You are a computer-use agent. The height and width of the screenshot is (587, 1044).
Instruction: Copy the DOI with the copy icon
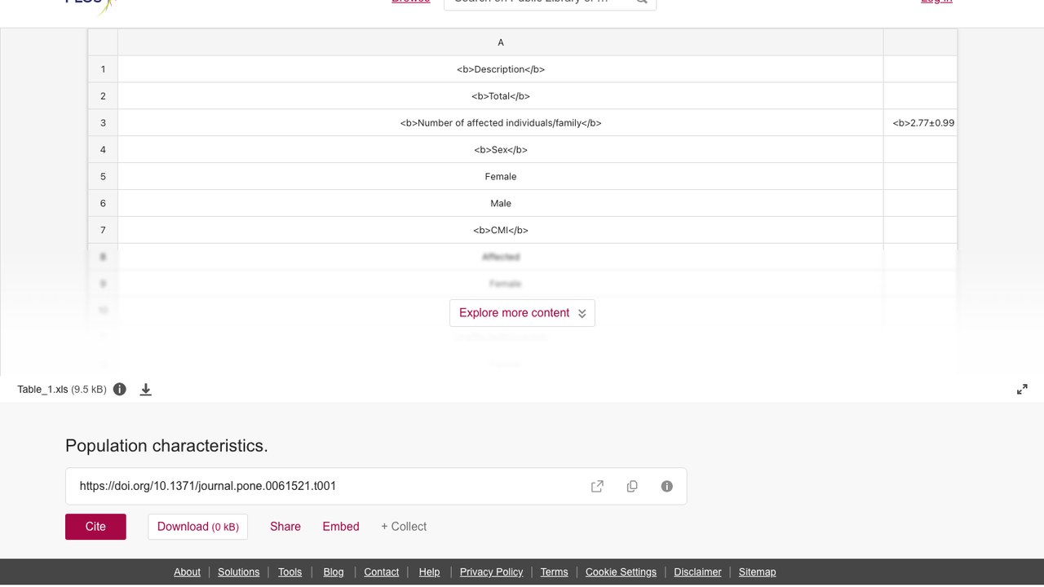pyautogui.click(x=632, y=486)
